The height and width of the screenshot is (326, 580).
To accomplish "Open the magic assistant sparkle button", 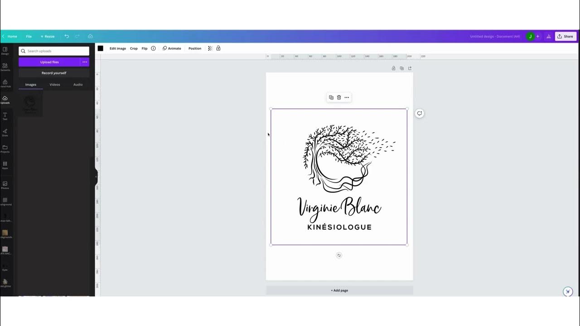I will point(568,292).
